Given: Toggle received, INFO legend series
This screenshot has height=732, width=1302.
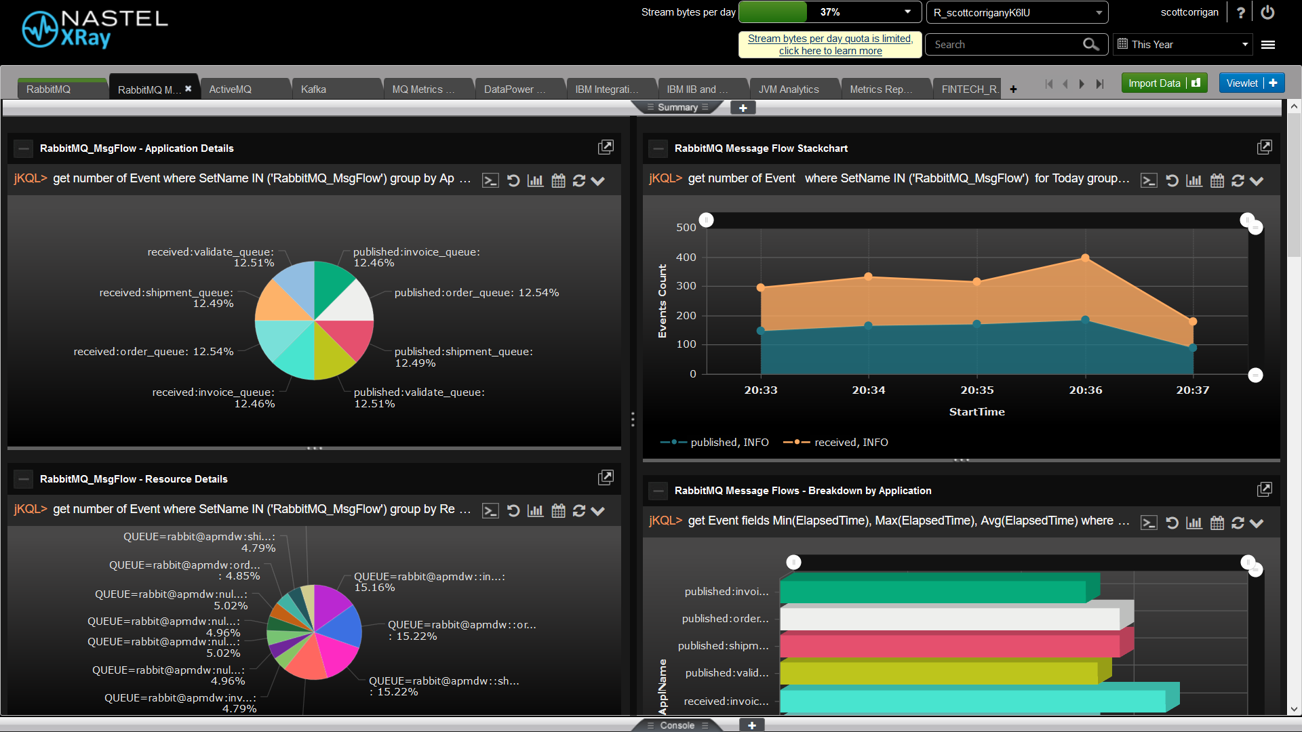Looking at the screenshot, I should coord(835,442).
